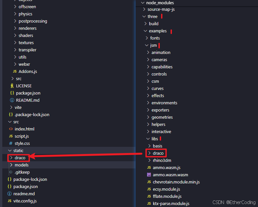
Task: Expand the draco folder chevron under libs
Action: [x=149, y=153]
